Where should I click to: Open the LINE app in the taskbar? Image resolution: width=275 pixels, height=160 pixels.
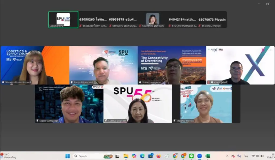click(191, 156)
